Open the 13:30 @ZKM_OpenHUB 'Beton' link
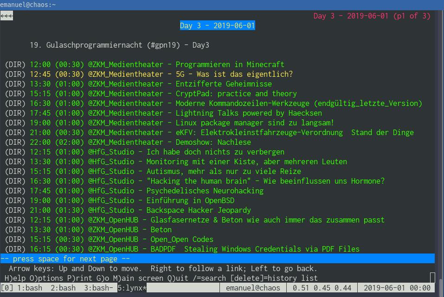This screenshot has width=444, height=297. (x=101, y=230)
